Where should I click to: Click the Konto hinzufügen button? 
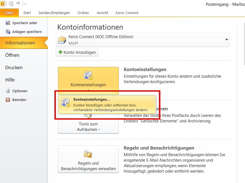pyautogui.click(x=77, y=52)
